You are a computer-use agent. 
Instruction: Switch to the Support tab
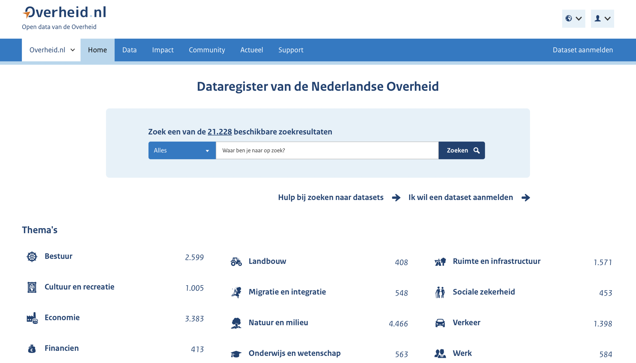click(291, 50)
